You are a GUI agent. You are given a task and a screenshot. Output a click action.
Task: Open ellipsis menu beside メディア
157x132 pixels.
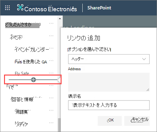click(51, 123)
